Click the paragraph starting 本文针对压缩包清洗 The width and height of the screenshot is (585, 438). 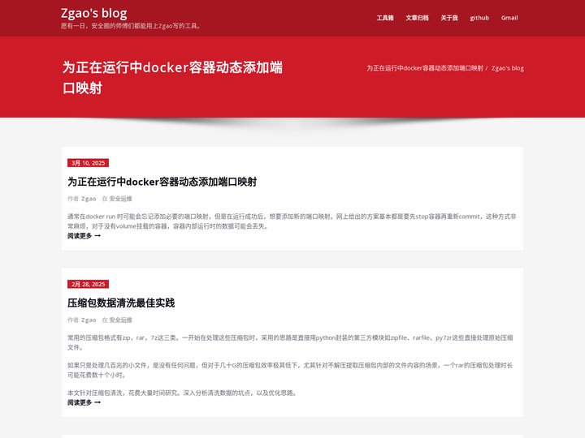point(183,393)
